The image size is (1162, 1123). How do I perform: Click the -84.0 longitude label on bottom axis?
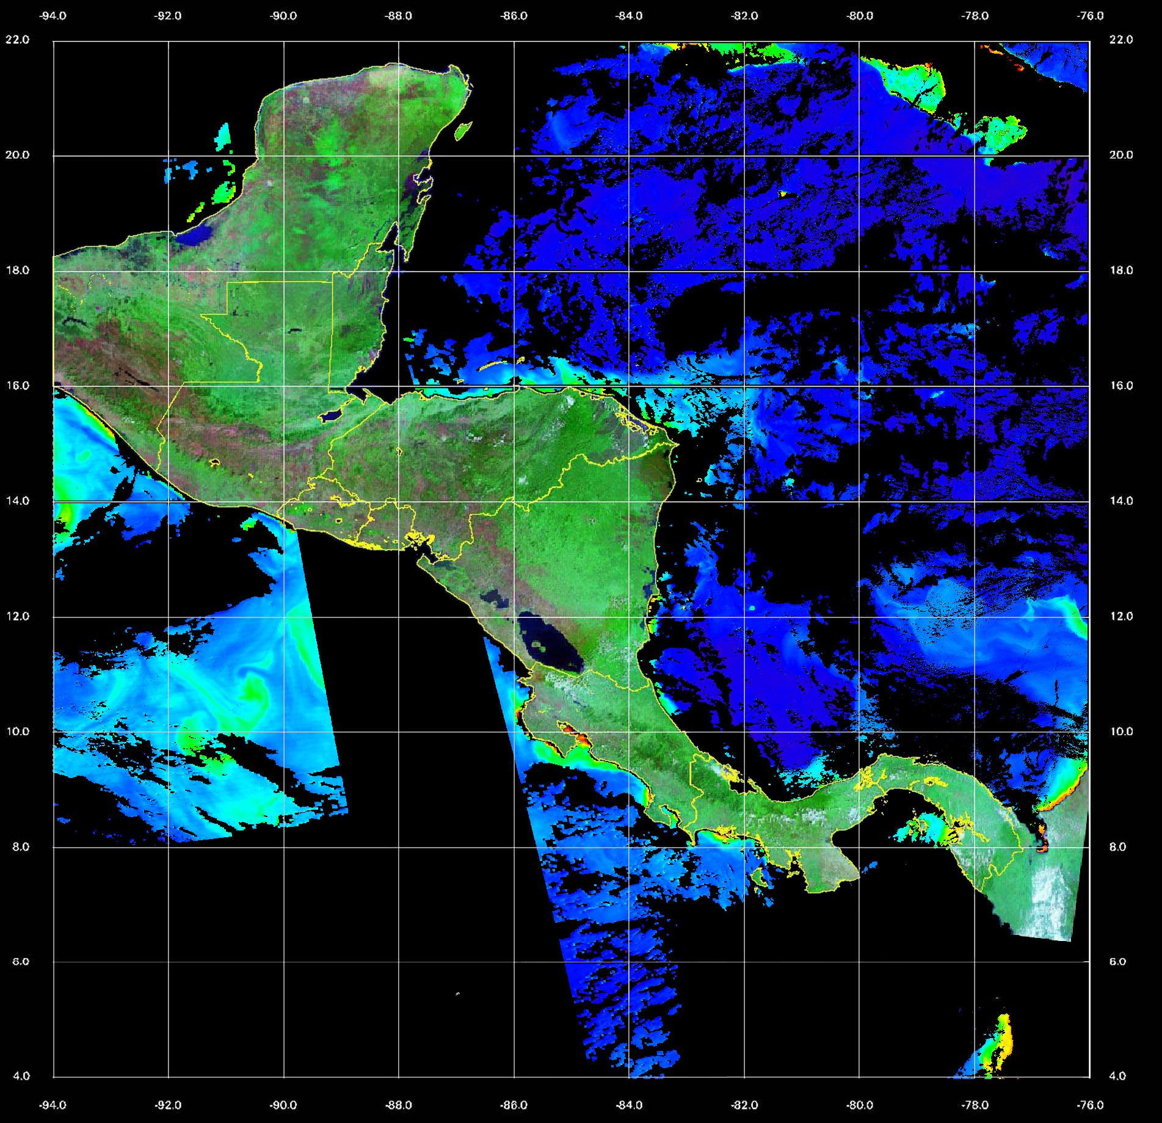629,1105
